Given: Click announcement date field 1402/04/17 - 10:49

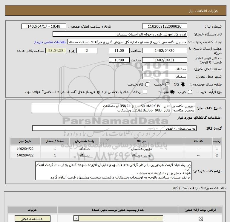Looking at the screenshot, I should [44, 26].
